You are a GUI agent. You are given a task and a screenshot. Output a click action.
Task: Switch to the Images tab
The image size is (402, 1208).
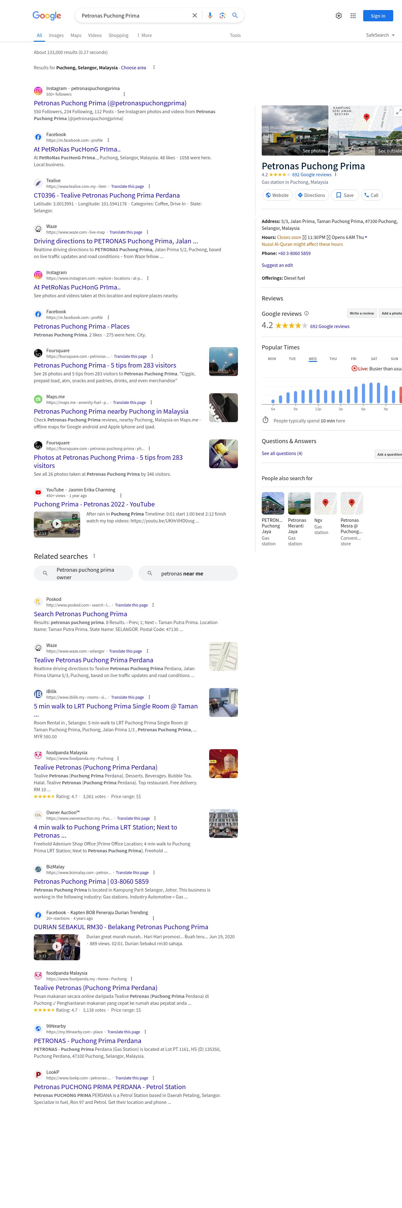(x=56, y=36)
